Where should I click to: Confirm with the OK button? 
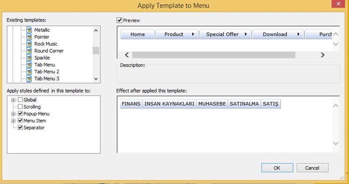[277, 168]
